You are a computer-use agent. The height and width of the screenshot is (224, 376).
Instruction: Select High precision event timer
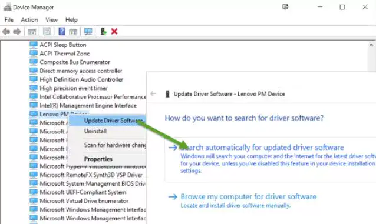tap(74, 88)
